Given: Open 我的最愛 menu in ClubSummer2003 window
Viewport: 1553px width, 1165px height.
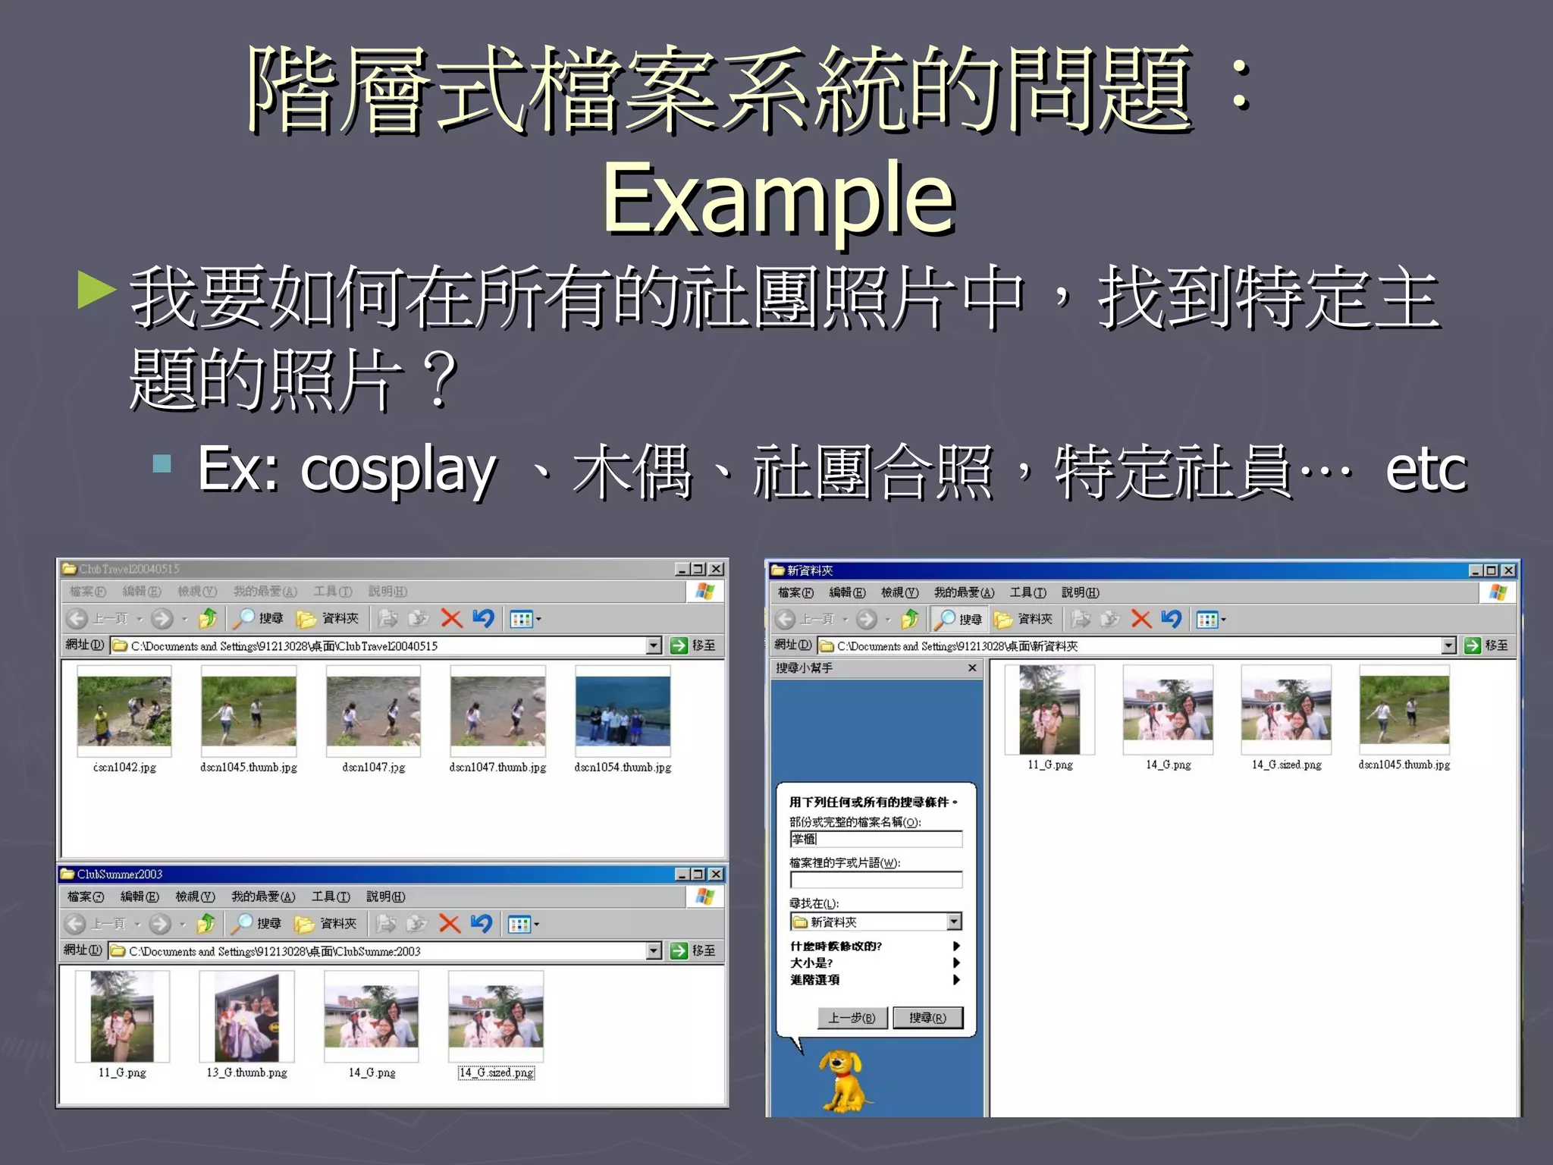Looking at the screenshot, I should [x=263, y=897].
